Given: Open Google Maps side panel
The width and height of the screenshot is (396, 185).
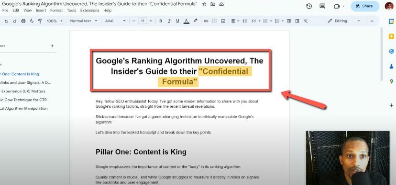Looking at the screenshot, I should pos(391,82).
